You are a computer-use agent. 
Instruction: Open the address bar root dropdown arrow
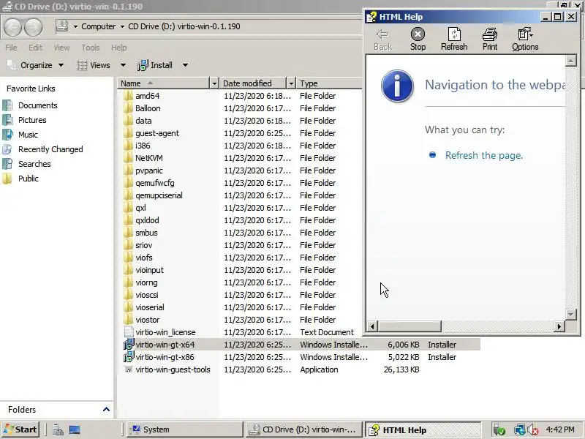(x=75, y=26)
